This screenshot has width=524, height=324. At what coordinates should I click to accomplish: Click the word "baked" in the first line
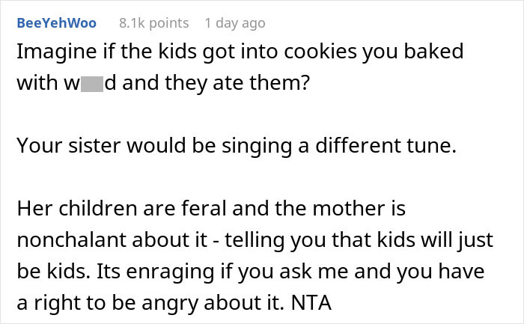[x=437, y=52]
